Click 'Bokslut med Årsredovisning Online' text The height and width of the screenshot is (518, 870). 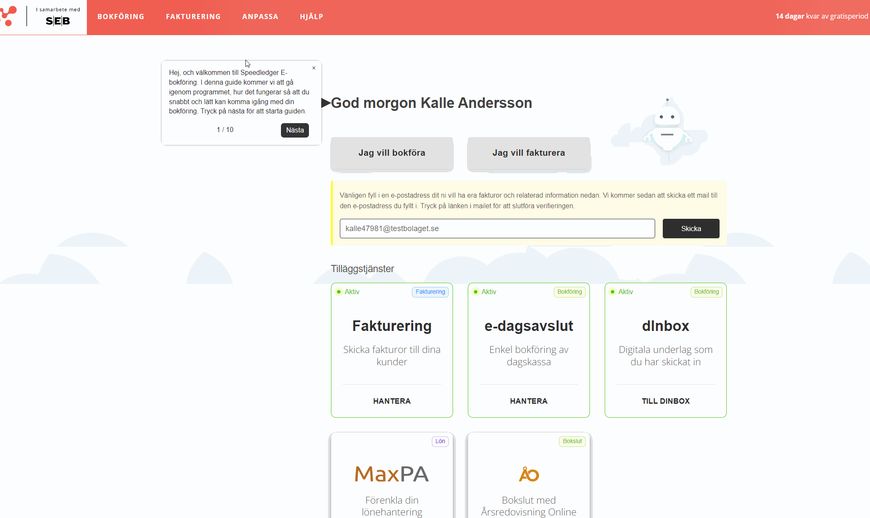pos(529,506)
